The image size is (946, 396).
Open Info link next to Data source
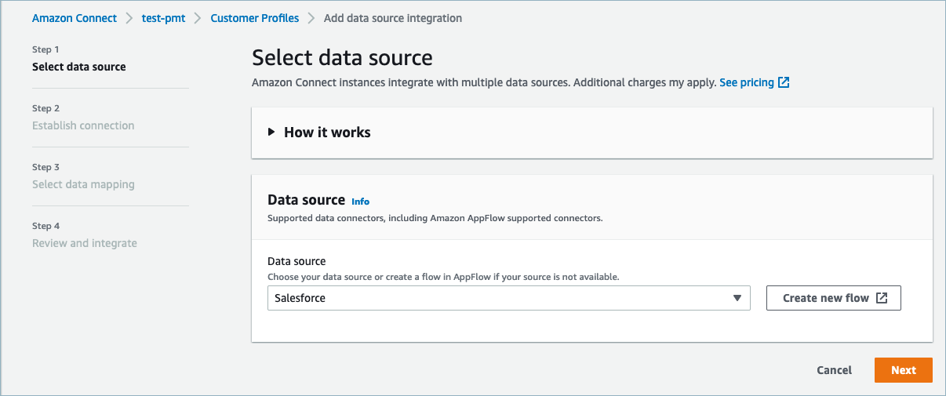click(x=360, y=202)
